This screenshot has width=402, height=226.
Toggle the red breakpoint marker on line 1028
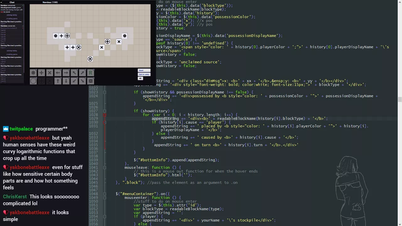[105, 115]
